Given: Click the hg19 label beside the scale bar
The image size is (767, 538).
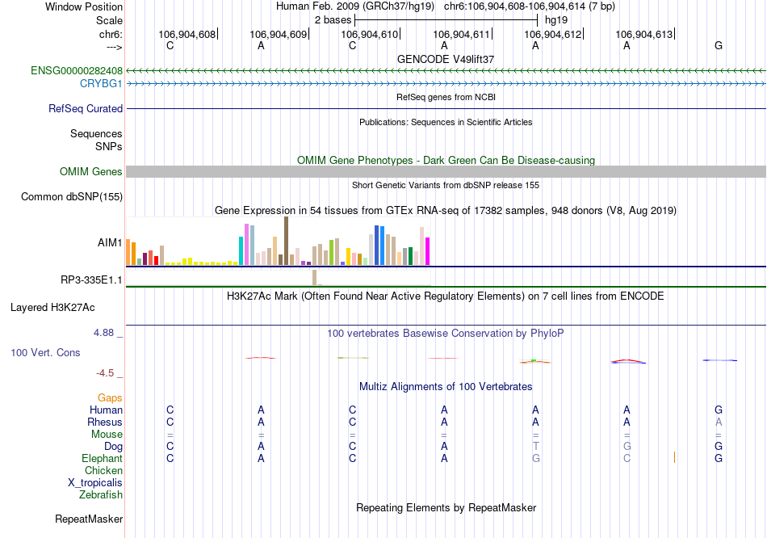Looking at the screenshot, I should tap(556, 20).
